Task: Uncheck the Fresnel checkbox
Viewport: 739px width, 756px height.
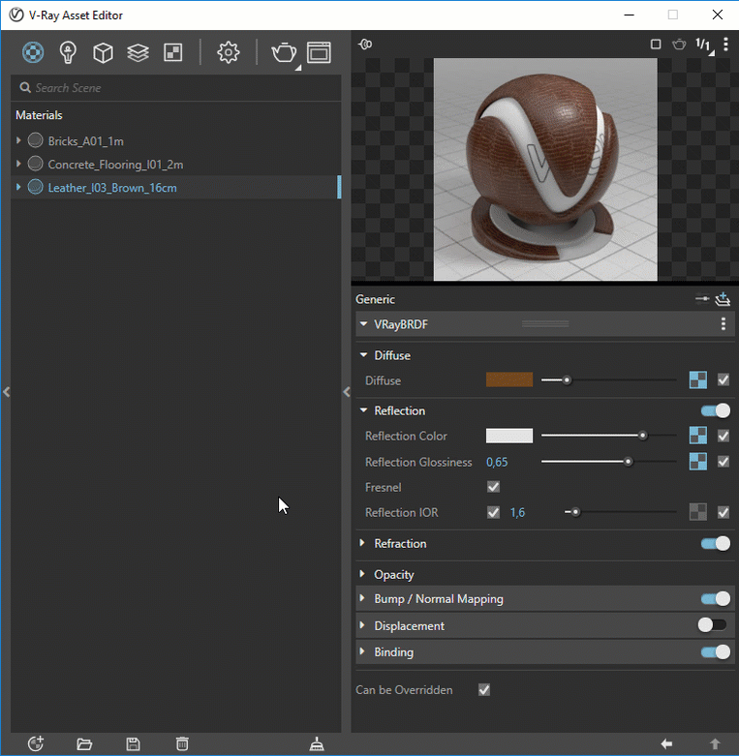Action: tap(493, 487)
